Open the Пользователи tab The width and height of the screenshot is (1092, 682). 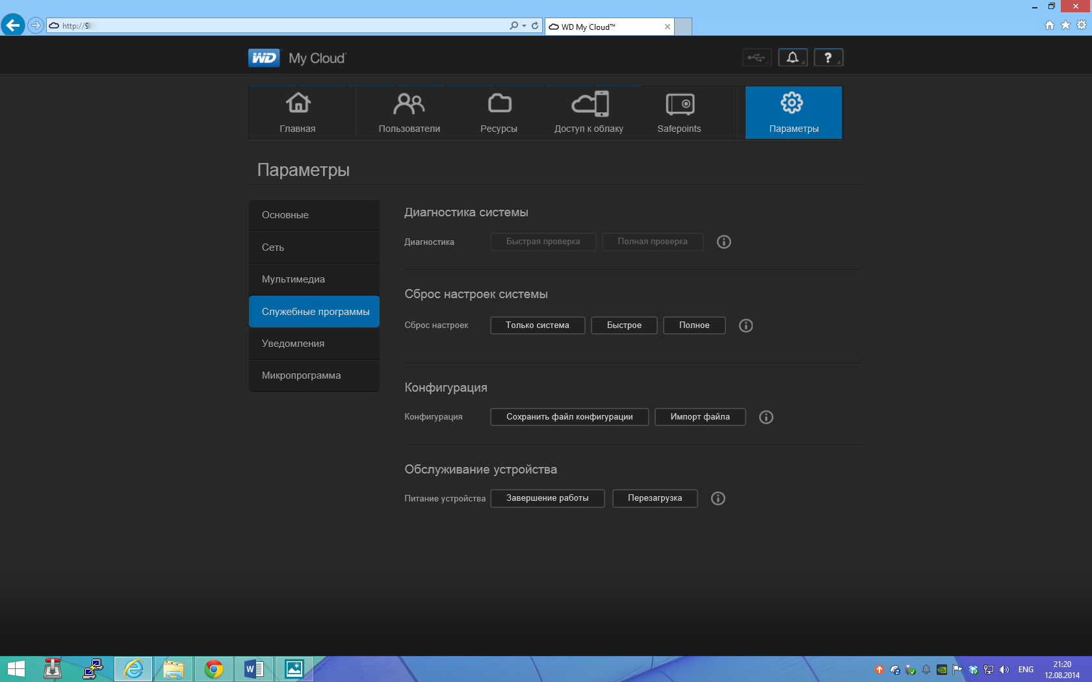409,112
